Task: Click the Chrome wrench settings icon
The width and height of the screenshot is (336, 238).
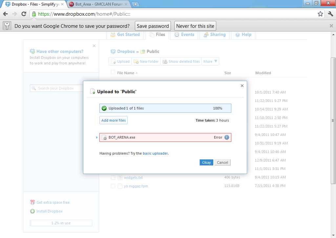Action: (x=330, y=14)
